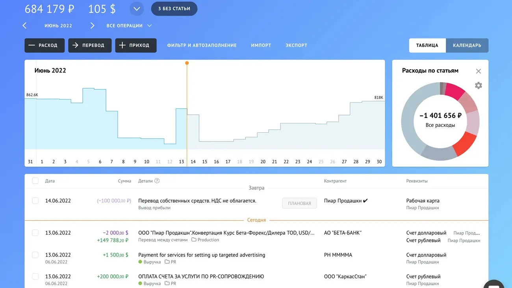This screenshot has width=512, height=288.
Task: Click the chat widget icon in corner
Action: (493, 284)
